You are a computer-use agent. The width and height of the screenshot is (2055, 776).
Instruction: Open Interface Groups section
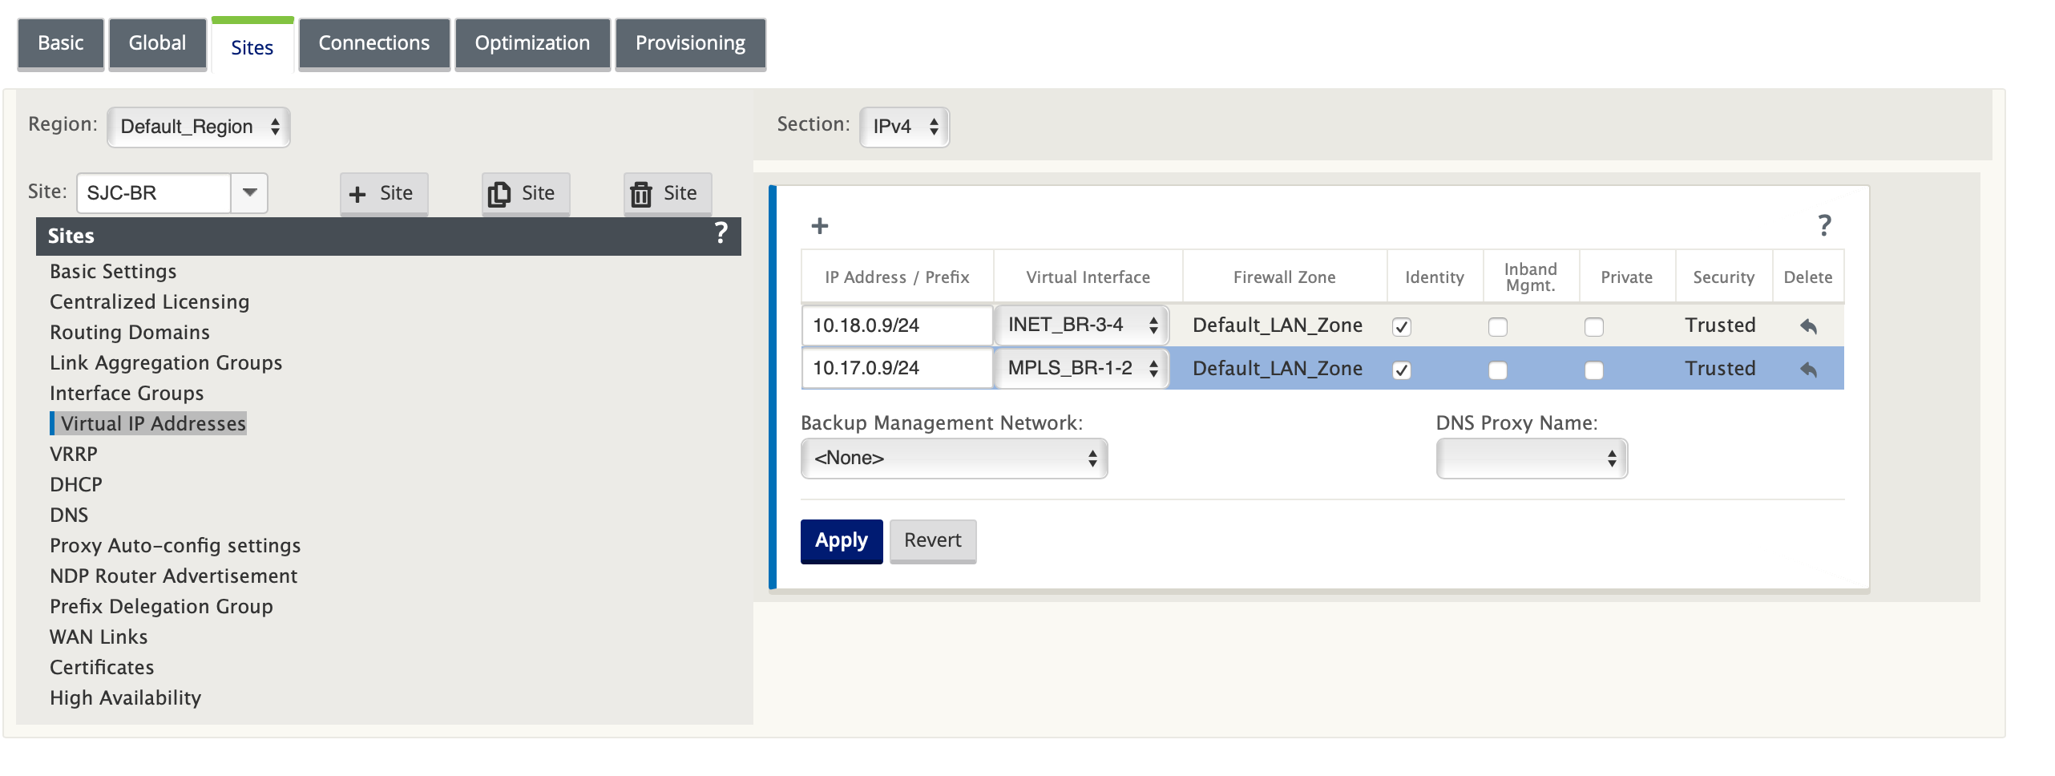coord(127,394)
